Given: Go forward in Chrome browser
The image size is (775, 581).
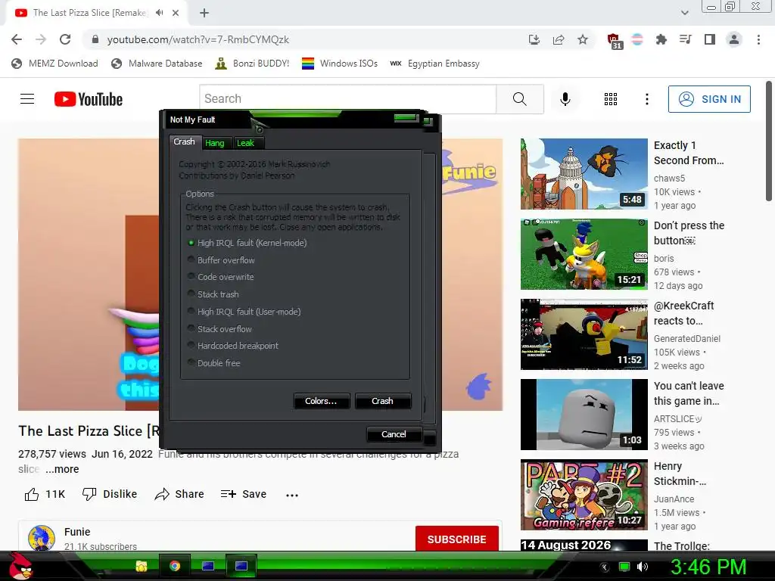Looking at the screenshot, I should click(41, 39).
